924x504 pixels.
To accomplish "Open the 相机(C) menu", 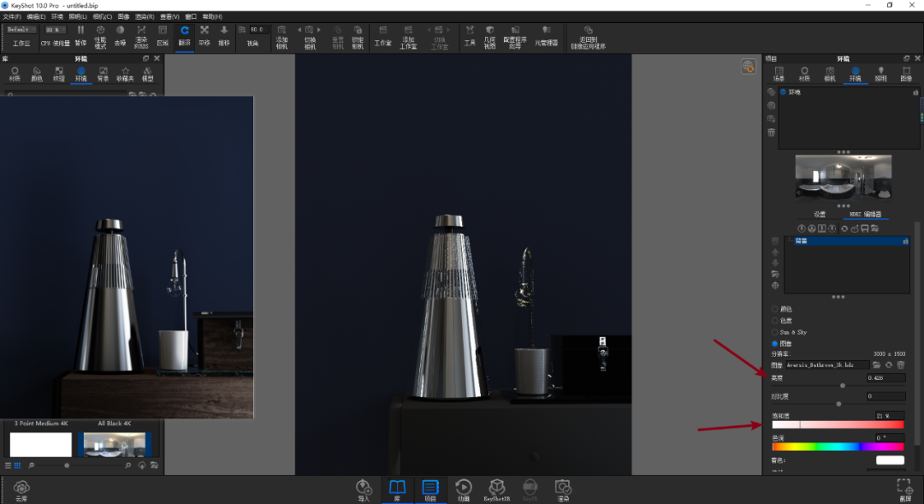I will tap(103, 17).
